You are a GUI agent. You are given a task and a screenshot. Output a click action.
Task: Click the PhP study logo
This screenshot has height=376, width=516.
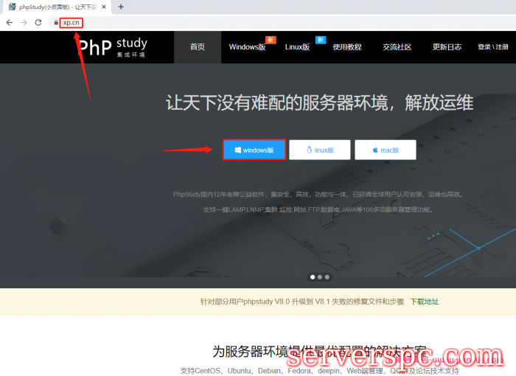point(112,47)
